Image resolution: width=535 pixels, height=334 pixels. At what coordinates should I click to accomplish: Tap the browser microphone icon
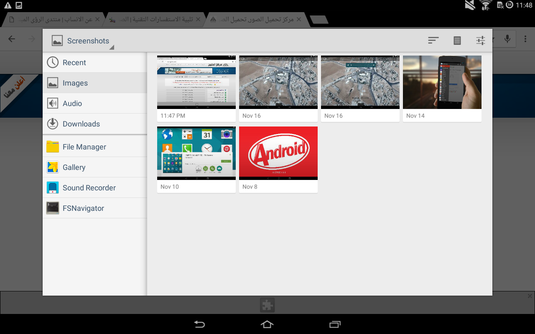click(x=507, y=39)
